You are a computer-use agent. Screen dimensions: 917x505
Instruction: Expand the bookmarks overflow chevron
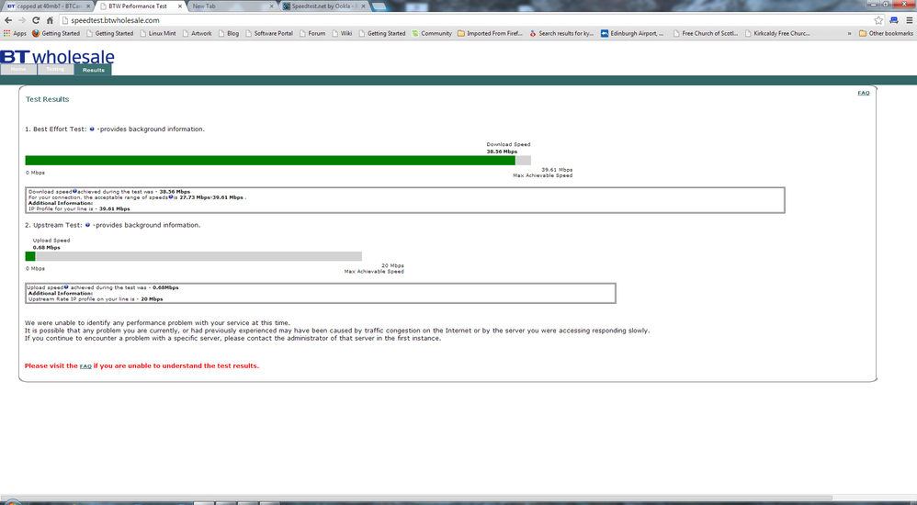point(849,33)
